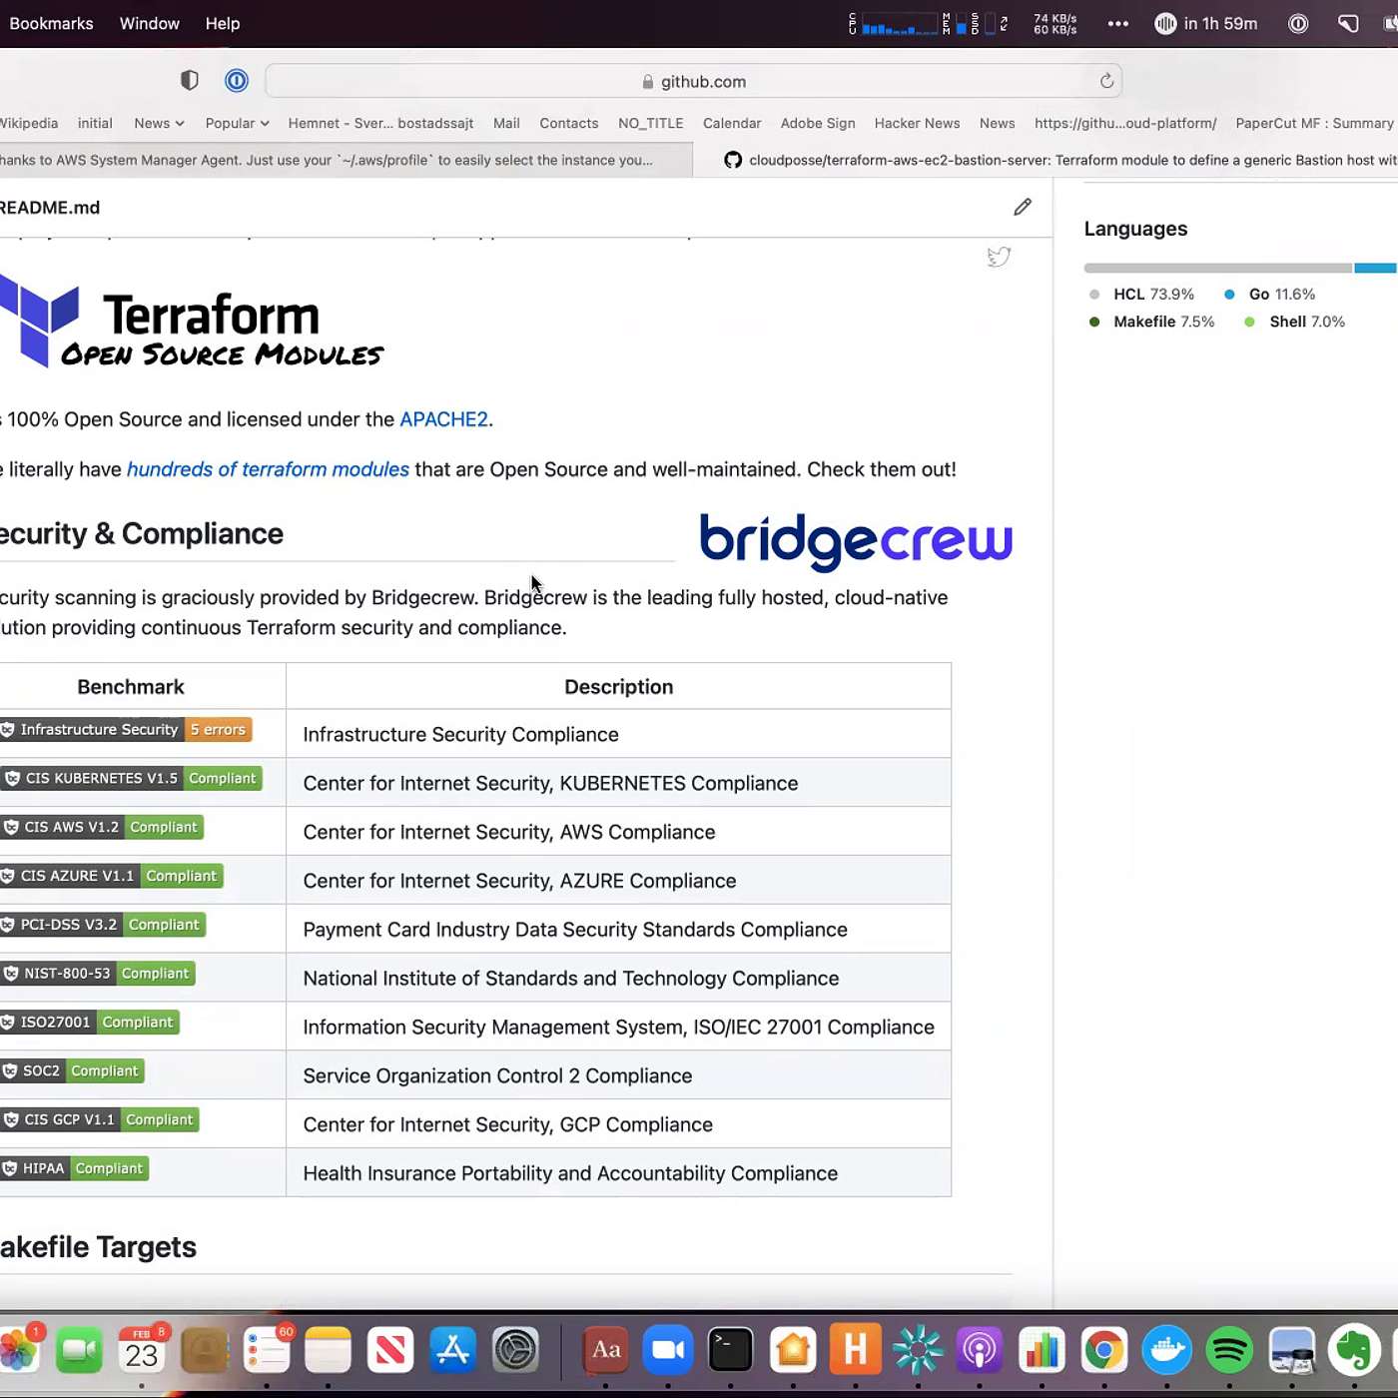Switch to the cloudposse bastion-server tab
1398x1398 pixels.
(x=1058, y=160)
